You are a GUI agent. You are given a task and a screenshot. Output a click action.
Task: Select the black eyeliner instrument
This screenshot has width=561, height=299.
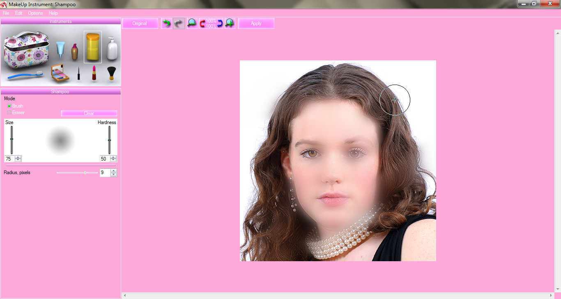[x=78, y=74]
